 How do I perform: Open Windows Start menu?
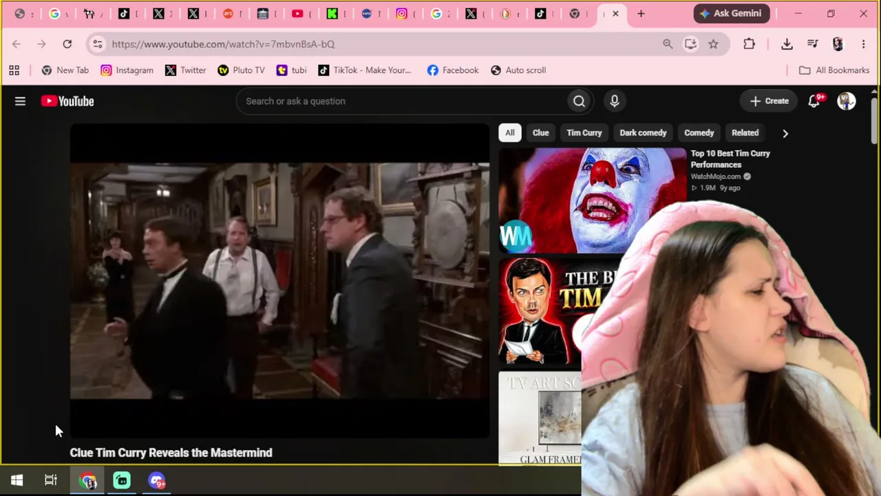17,481
